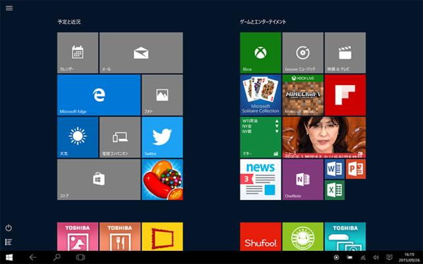Open the orange TOSHIBA dining app tile
The width and height of the screenshot is (423, 264).
tap(120, 236)
